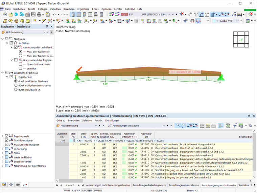Image resolution: width=257 pixels, height=193 pixels.
Task: Click the table search magnifier icon
Action: pyautogui.click(x=250, y=126)
